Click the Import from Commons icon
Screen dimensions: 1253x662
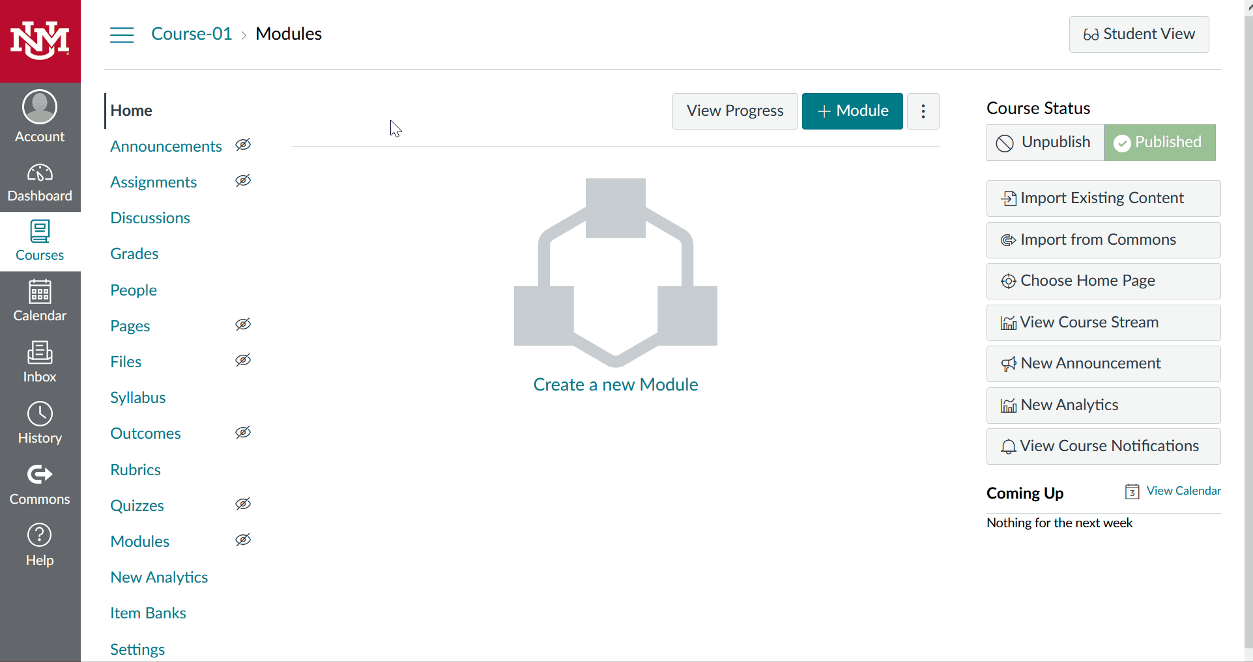(1009, 240)
